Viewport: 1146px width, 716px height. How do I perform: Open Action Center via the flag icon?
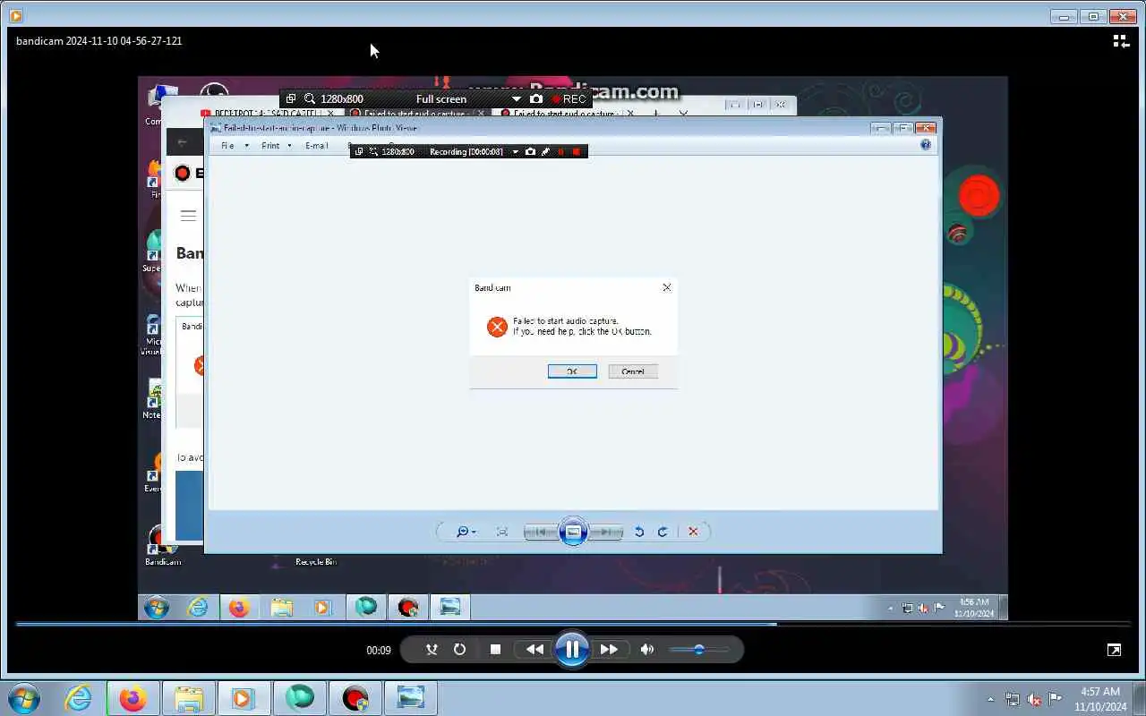(1056, 699)
